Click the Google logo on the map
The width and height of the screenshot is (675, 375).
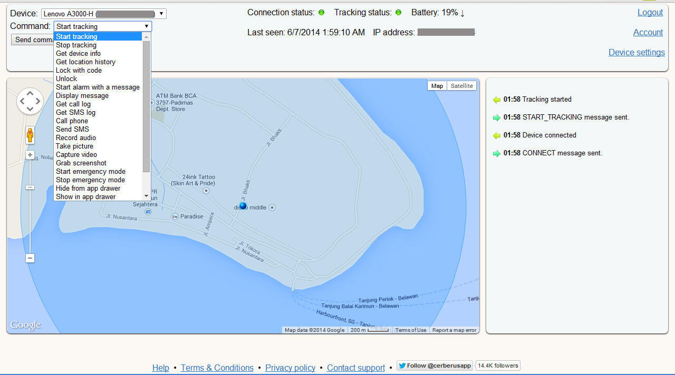(x=25, y=325)
